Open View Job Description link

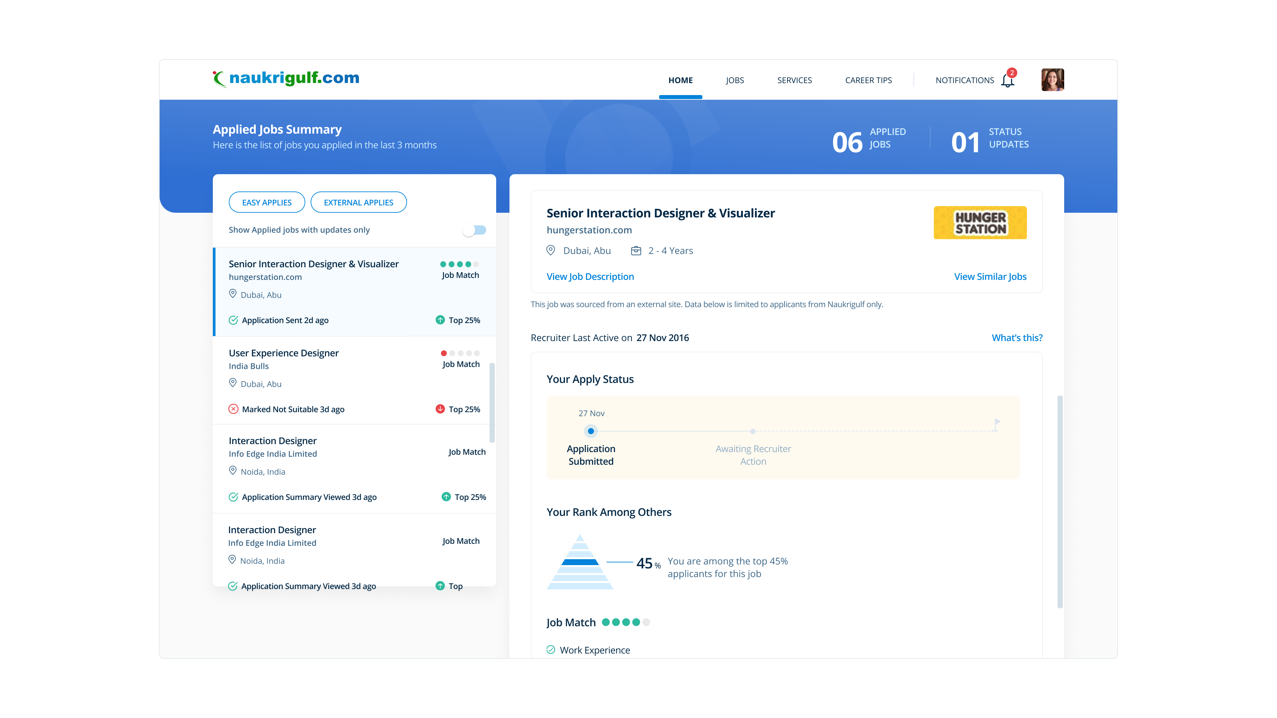[590, 277]
